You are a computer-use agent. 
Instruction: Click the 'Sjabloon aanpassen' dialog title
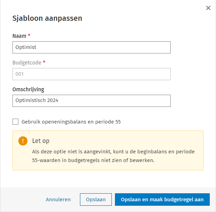(x=47, y=18)
